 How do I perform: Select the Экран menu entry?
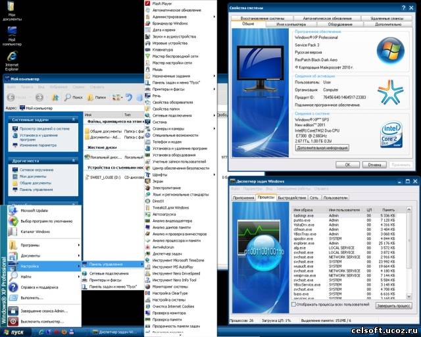point(158,182)
